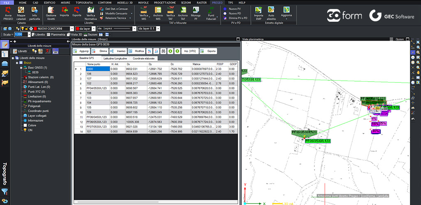Click the Modifica button
This screenshot has height=205, width=421.
(136, 51)
